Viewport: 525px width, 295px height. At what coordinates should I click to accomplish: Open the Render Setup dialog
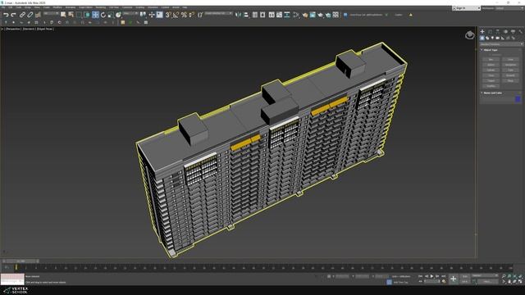pyautogui.click(x=305, y=15)
